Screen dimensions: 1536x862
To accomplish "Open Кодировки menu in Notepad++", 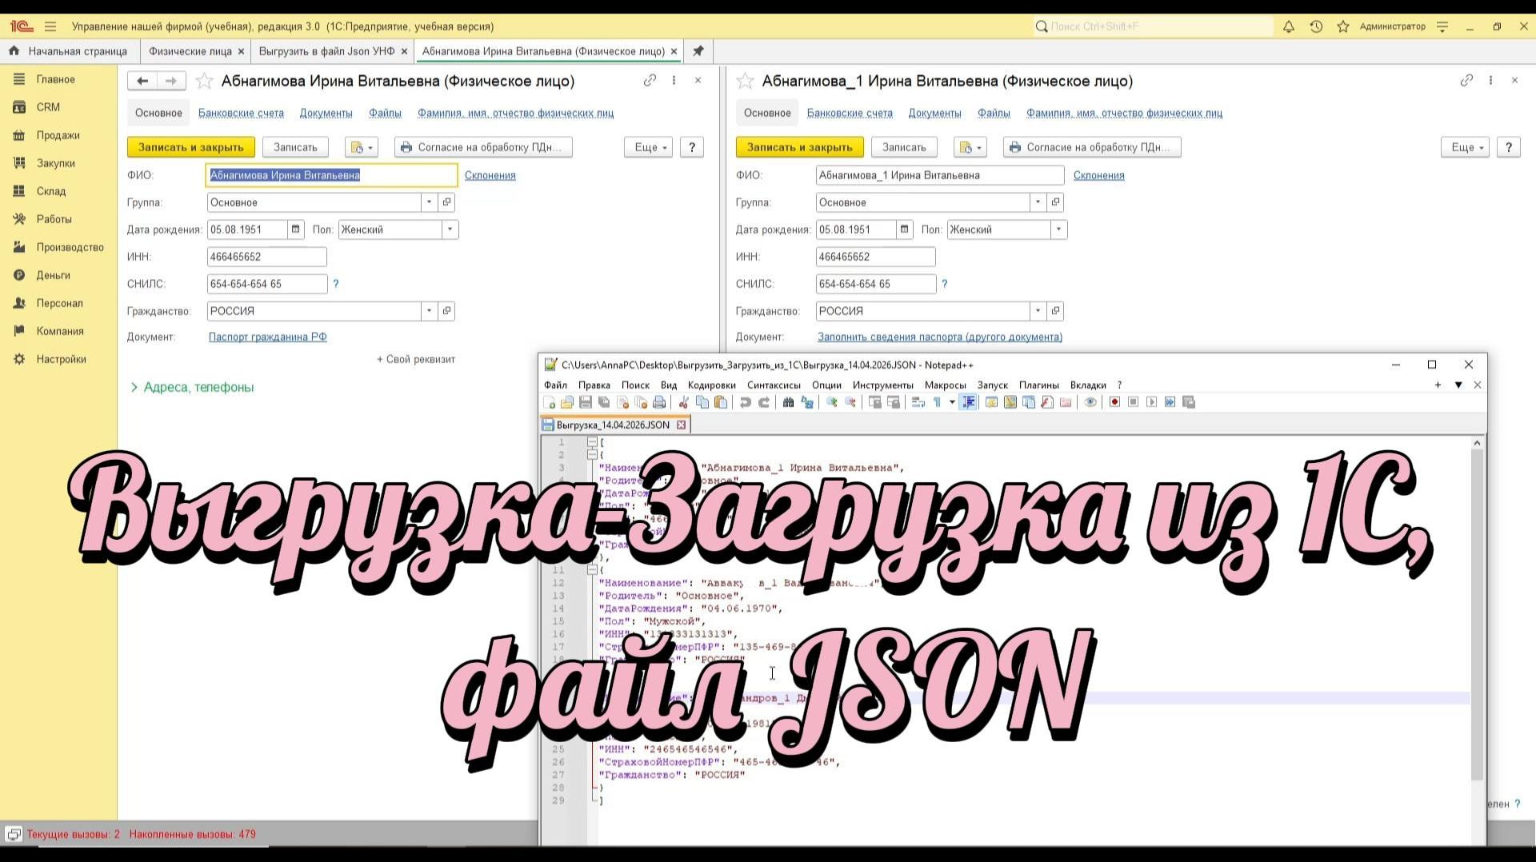I will tap(711, 385).
